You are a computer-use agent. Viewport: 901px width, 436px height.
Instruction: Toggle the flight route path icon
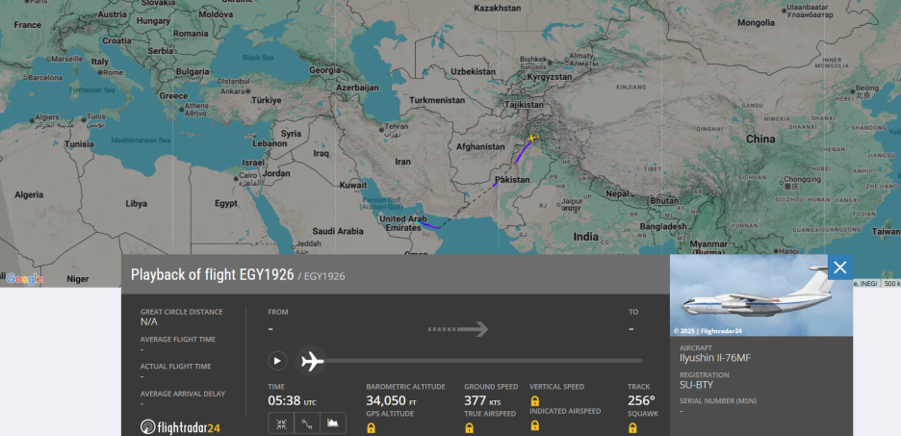click(x=307, y=423)
